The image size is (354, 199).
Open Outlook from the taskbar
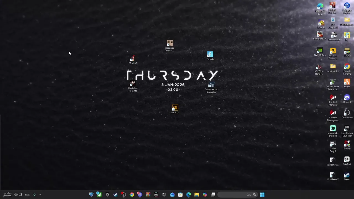pos(172,195)
